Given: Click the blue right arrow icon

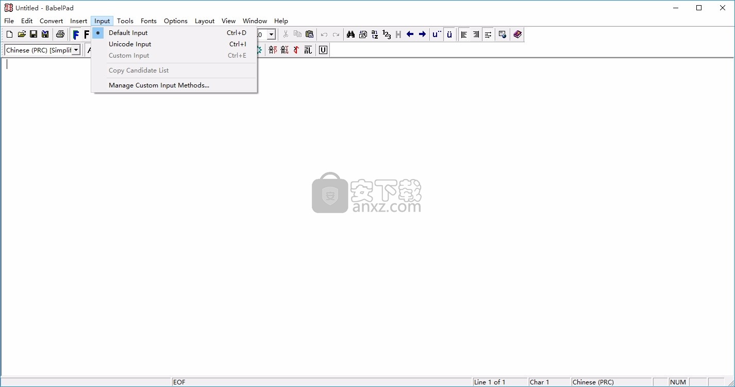Looking at the screenshot, I should 422,34.
